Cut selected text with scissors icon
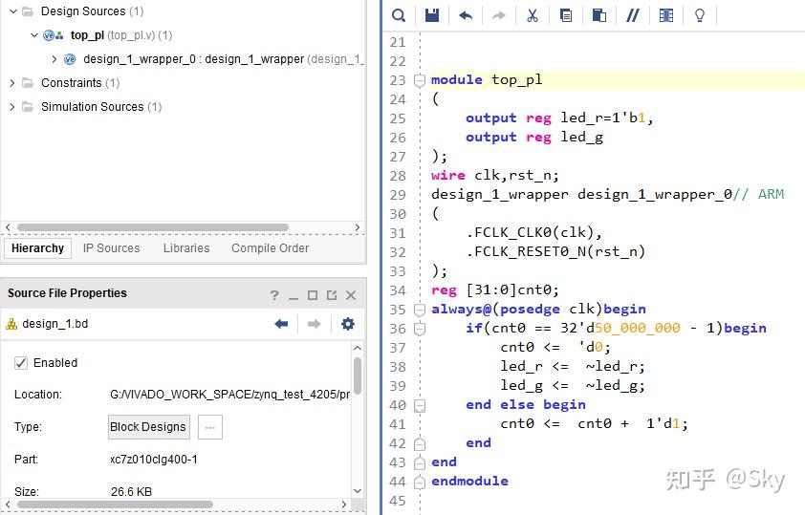Viewport: 805px width, 515px height. 533,15
